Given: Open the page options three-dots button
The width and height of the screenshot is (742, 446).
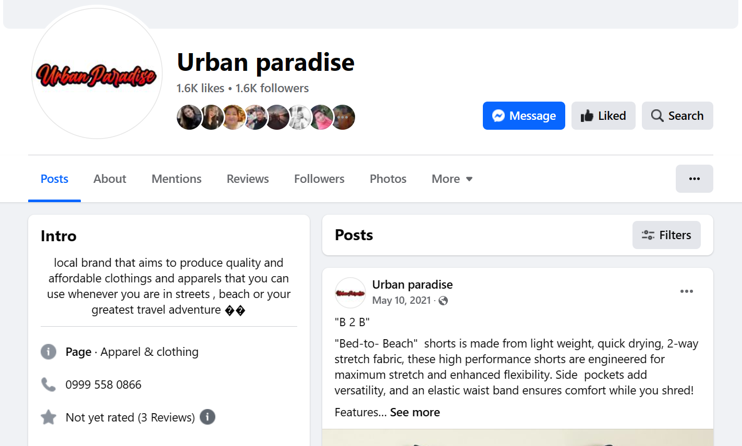Looking at the screenshot, I should [x=694, y=179].
